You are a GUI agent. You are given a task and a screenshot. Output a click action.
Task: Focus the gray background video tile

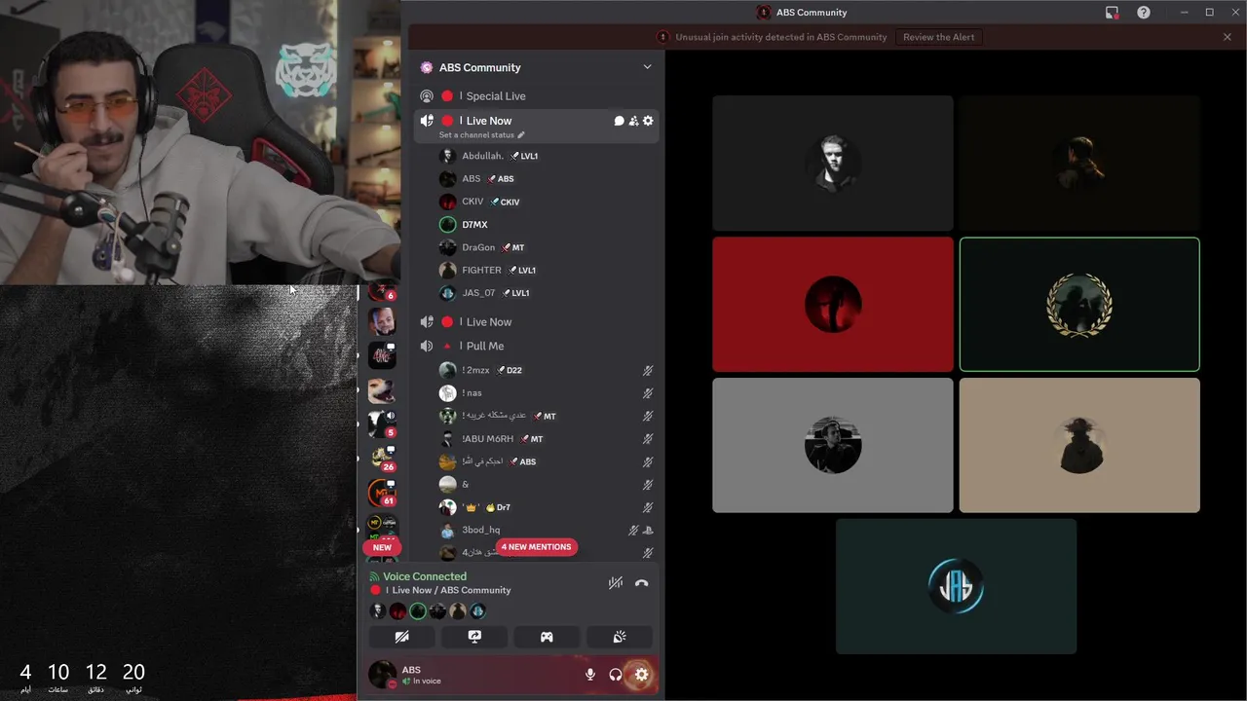(833, 445)
